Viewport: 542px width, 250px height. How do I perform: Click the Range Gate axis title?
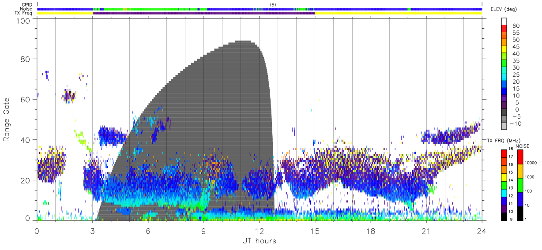pyautogui.click(x=7, y=119)
